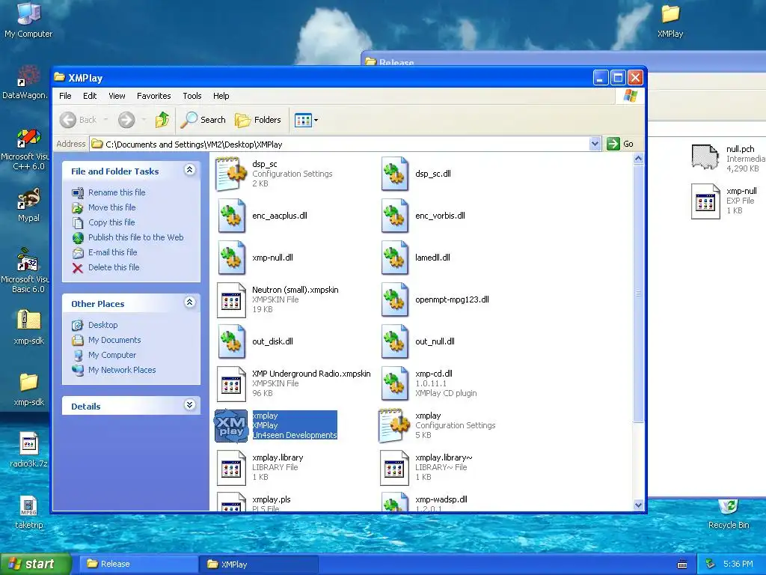The width and height of the screenshot is (766, 575).
Task: Open the Edit menu
Action: coord(90,96)
